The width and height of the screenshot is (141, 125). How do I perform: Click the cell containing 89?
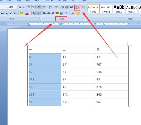[x=44, y=72]
